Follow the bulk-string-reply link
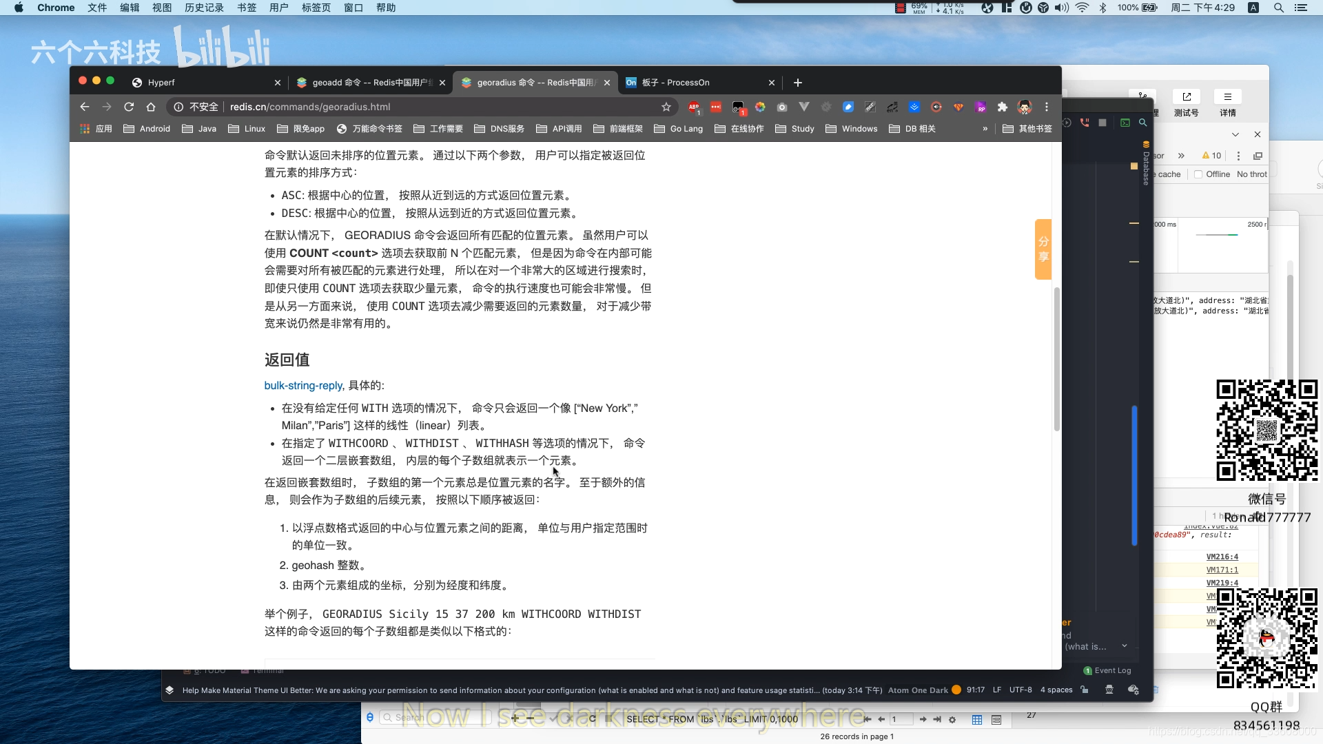The image size is (1323, 744). (303, 386)
